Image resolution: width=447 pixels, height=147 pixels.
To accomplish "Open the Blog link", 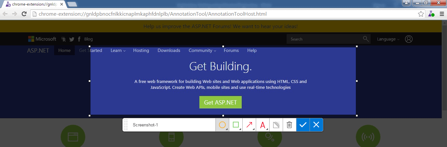I will tap(89, 39).
